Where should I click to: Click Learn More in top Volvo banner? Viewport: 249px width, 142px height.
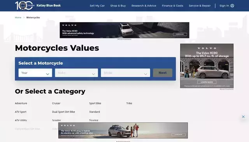click(180, 34)
